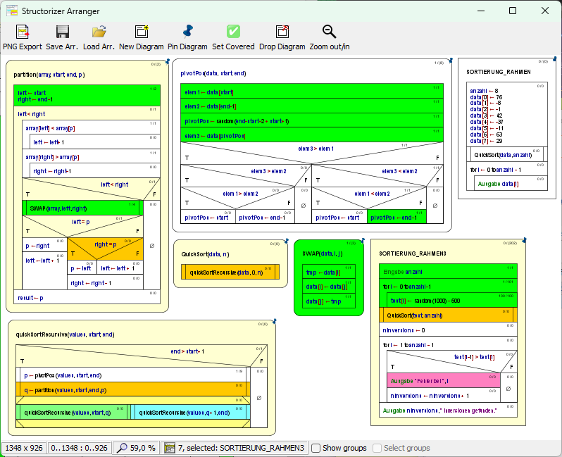Click pin on the pivotPos diagram

(x=451, y=61)
